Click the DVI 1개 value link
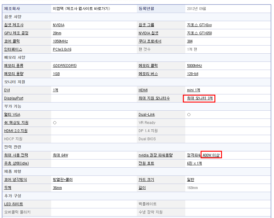 pyautogui.click(x=56, y=90)
